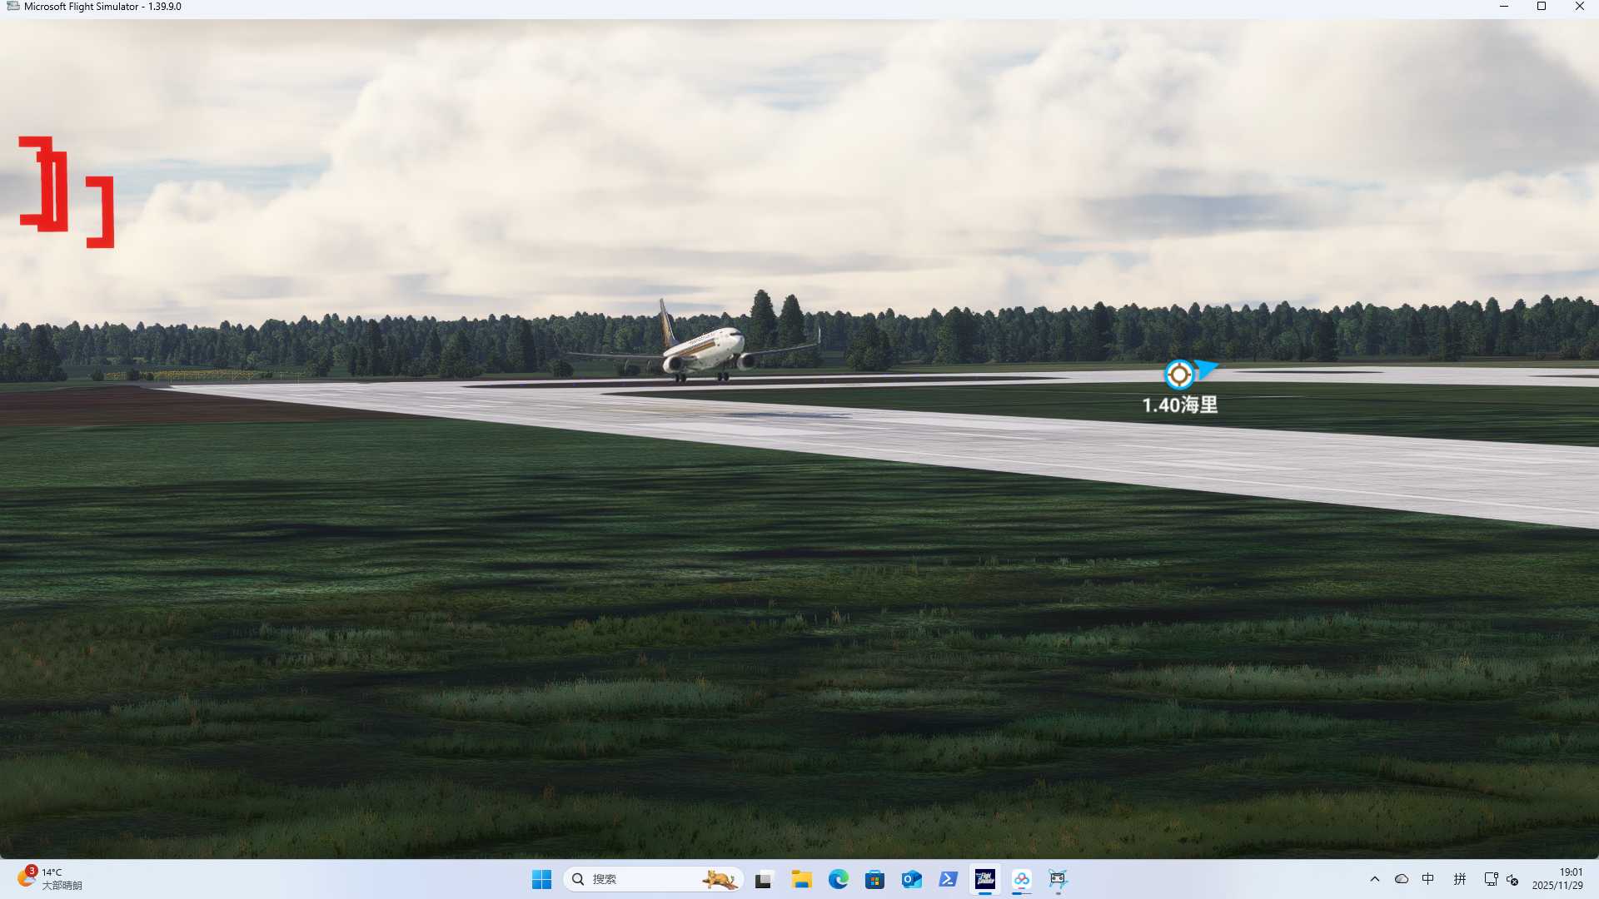Open Task View from the taskbar

click(764, 879)
